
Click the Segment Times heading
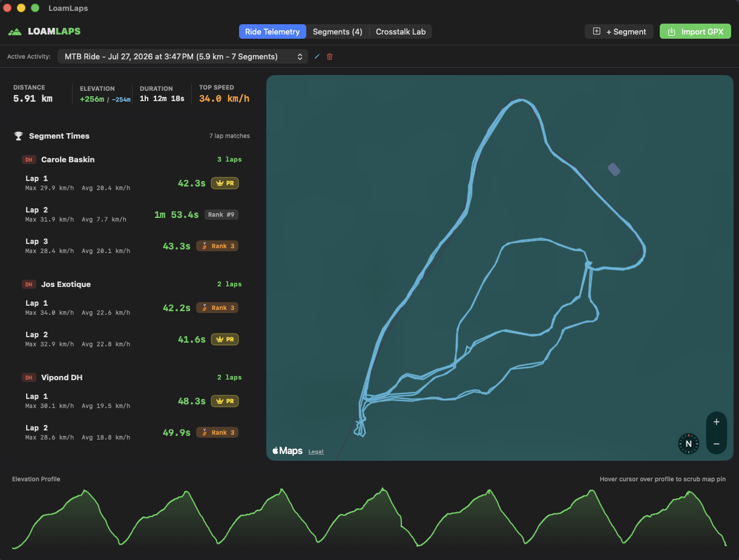[x=59, y=136]
